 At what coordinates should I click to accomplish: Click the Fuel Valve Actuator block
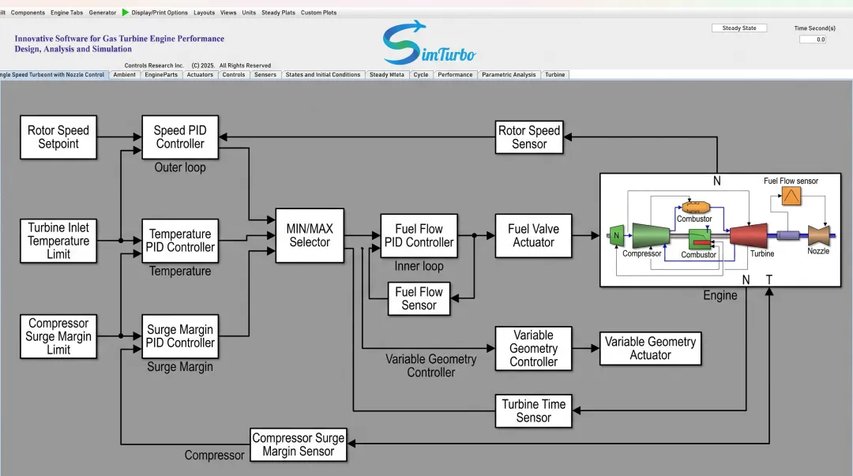tap(534, 235)
